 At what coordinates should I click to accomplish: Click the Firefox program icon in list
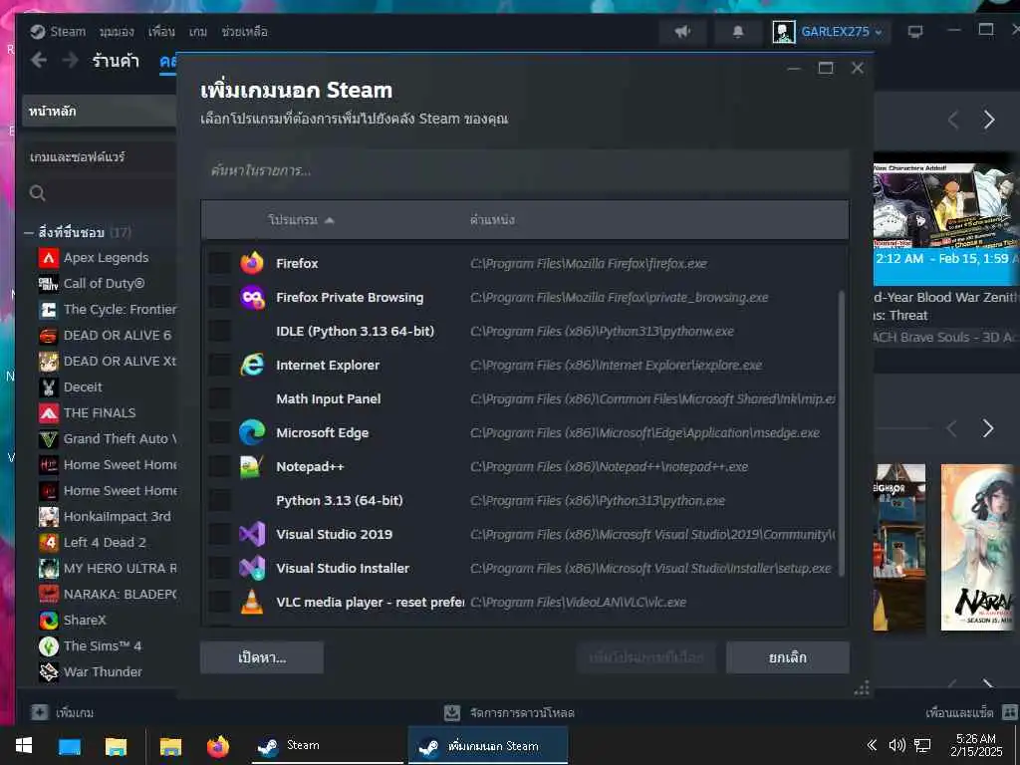(x=252, y=263)
